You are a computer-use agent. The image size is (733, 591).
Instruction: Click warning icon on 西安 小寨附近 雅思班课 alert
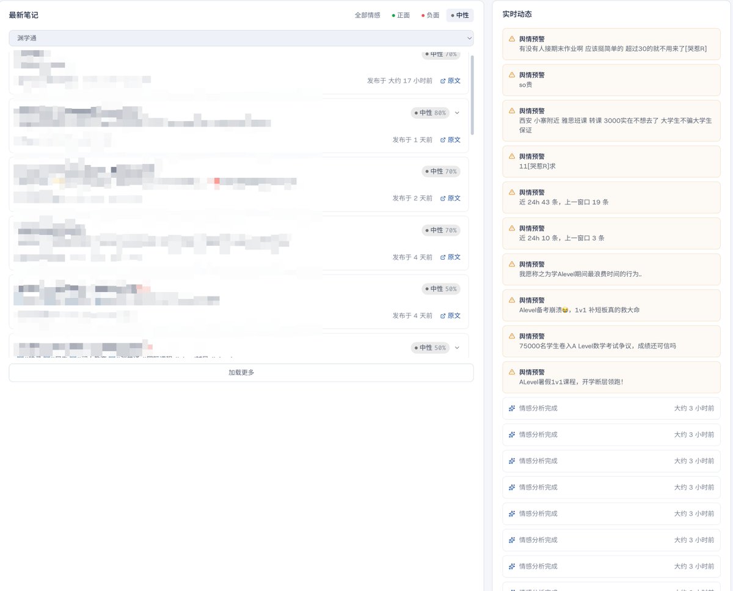pyautogui.click(x=512, y=111)
